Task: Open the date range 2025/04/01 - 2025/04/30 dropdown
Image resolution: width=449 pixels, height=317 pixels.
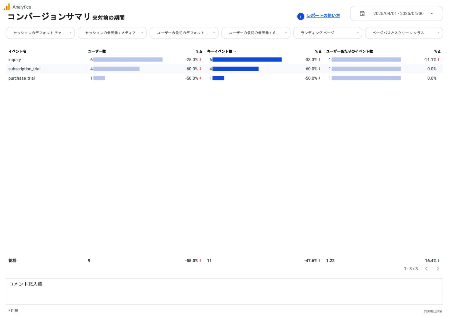Action: pyautogui.click(x=398, y=14)
